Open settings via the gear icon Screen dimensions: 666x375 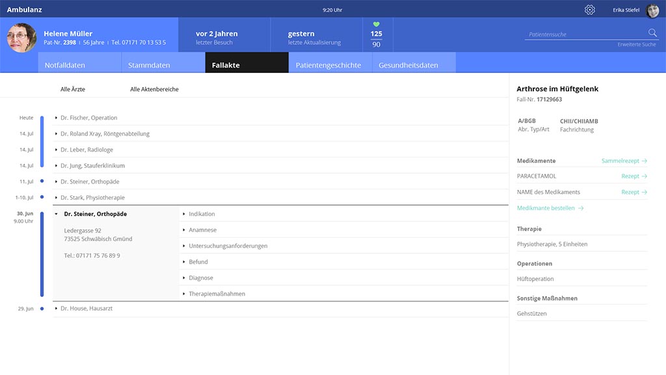[589, 10]
